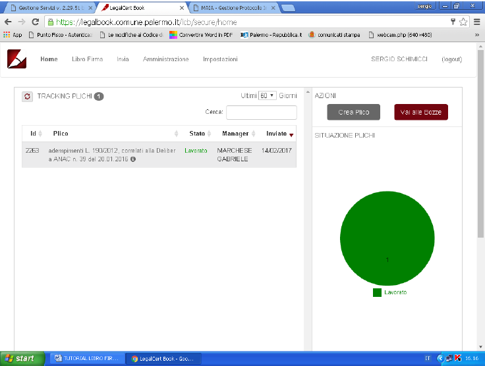Click the green Lavorato legend swatch
The image size is (485, 366).
[377, 292]
